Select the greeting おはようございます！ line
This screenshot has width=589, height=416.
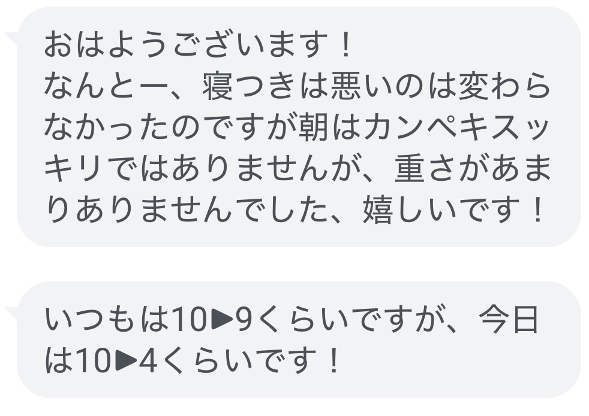[x=198, y=45]
